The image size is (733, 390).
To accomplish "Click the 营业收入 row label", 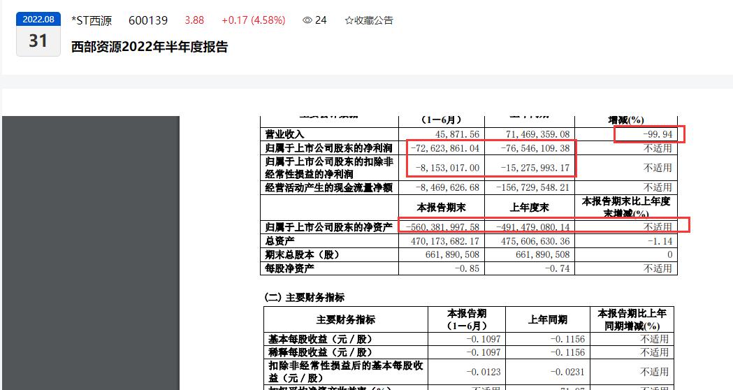I will tap(284, 134).
